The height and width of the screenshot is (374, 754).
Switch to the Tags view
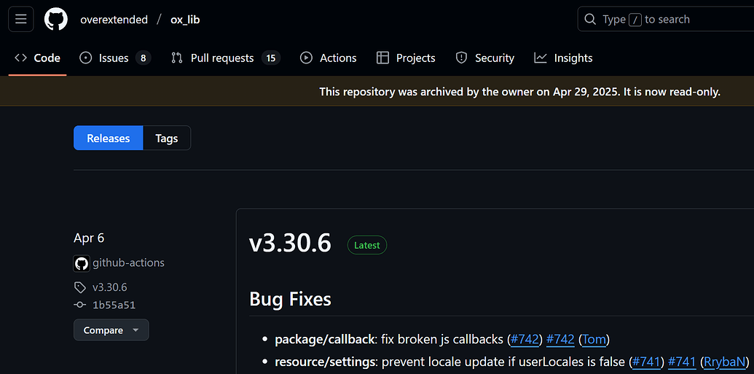pyautogui.click(x=167, y=138)
